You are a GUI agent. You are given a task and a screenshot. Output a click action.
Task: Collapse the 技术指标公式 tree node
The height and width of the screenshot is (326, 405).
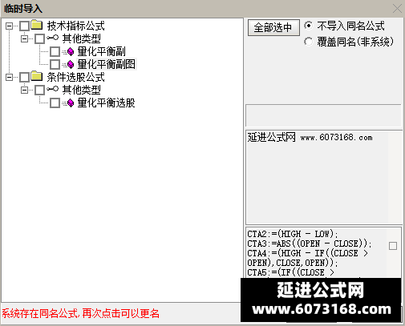click(9, 26)
